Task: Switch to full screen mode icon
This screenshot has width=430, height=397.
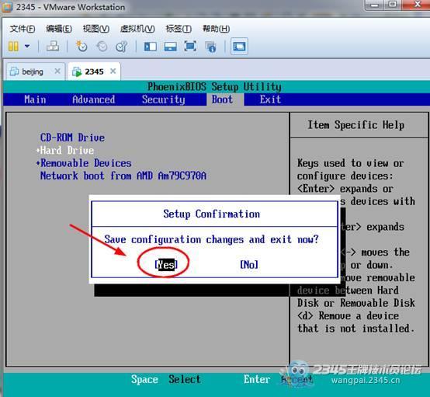Action: [x=190, y=46]
